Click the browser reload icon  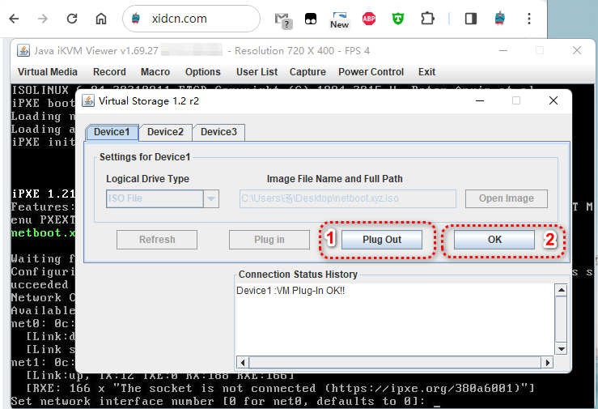72,19
